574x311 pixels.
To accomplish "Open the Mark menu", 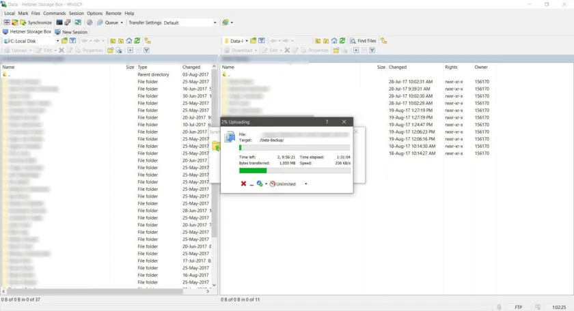I will pos(23,13).
